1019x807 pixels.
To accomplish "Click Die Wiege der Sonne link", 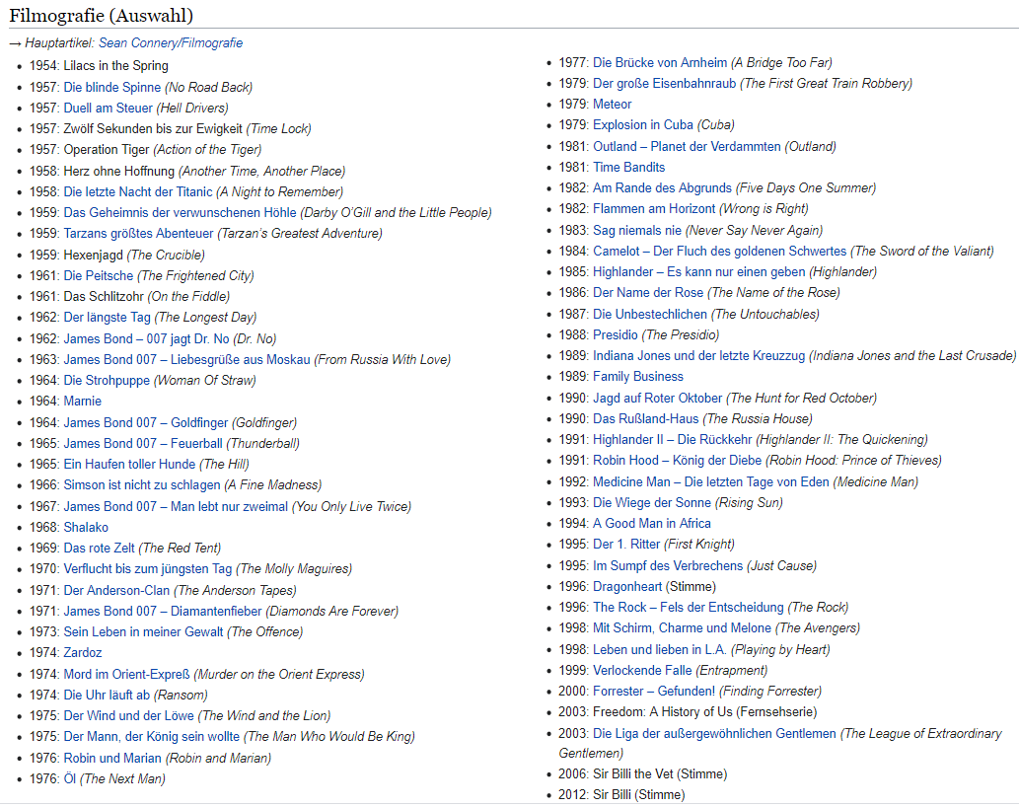I will (x=652, y=502).
